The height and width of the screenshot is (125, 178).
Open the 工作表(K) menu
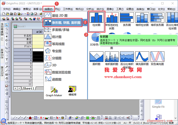pos(68,9)
